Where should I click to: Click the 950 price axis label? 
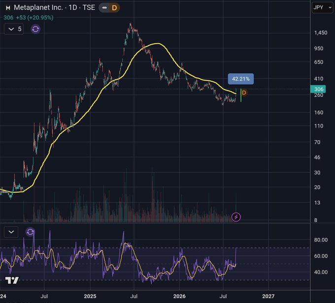point(319,48)
